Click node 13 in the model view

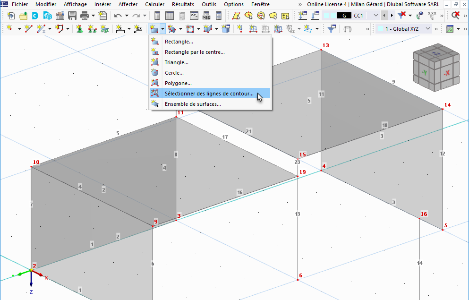click(321, 49)
